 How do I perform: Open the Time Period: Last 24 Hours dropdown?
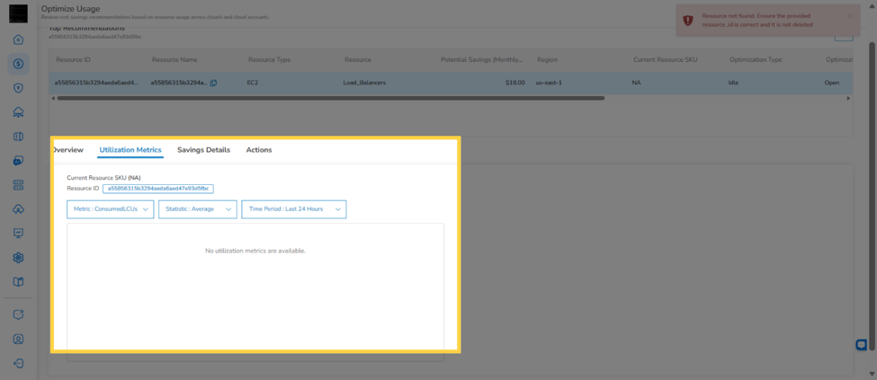pos(293,209)
